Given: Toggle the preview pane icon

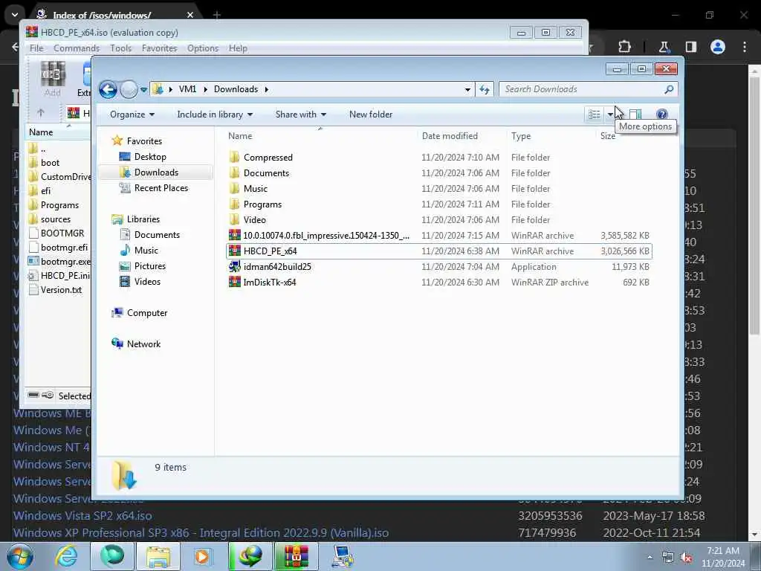Looking at the screenshot, I should pyautogui.click(x=635, y=114).
